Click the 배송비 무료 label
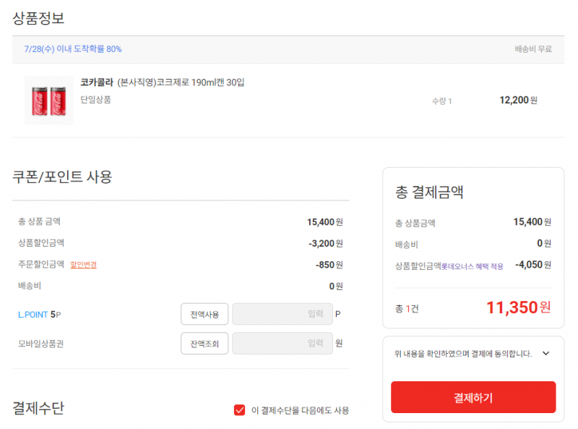The image size is (578, 429). click(x=533, y=49)
